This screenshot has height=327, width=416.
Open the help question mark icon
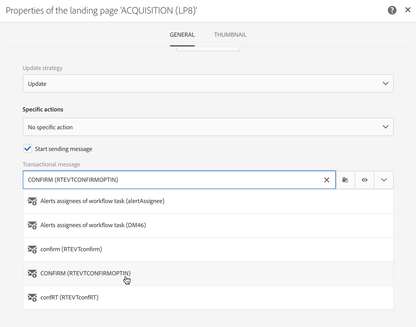[x=392, y=10]
